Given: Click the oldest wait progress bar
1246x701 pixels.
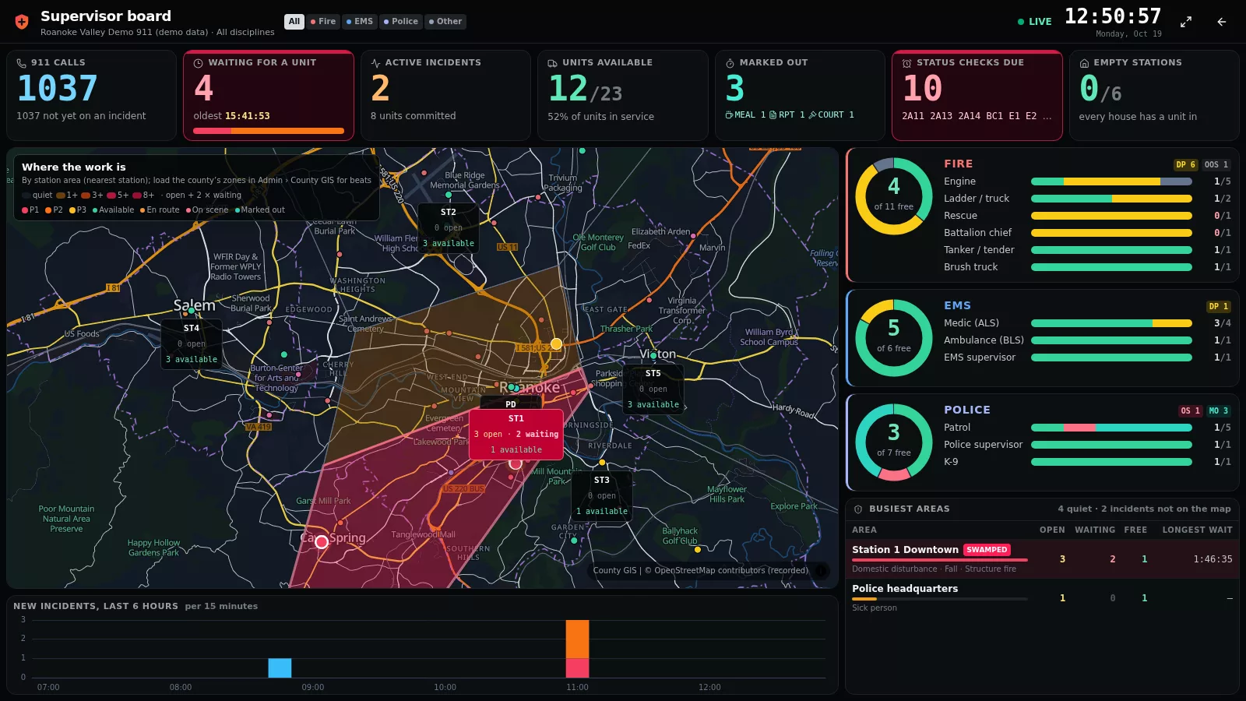Looking at the screenshot, I should 269,131.
